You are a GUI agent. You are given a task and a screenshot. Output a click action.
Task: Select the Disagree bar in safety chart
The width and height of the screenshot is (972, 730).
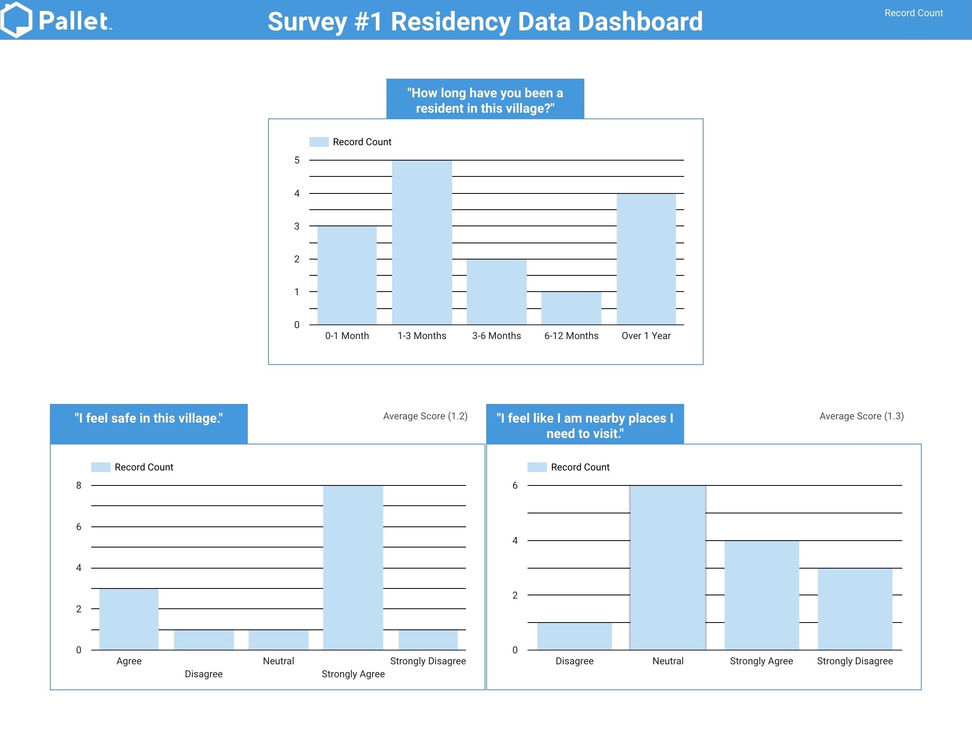tap(204, 640)
